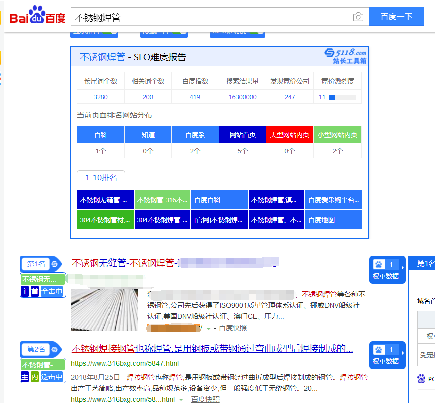The image size is (435, 403).
Task: Click the blue PC paw icon at right edge
Action: coord(421,378)
